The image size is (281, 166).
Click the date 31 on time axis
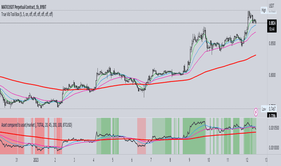[17, 160]
